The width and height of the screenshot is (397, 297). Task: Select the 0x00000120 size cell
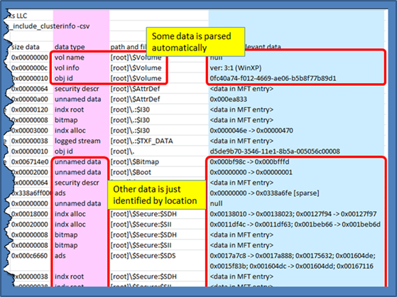coord(29,109)
